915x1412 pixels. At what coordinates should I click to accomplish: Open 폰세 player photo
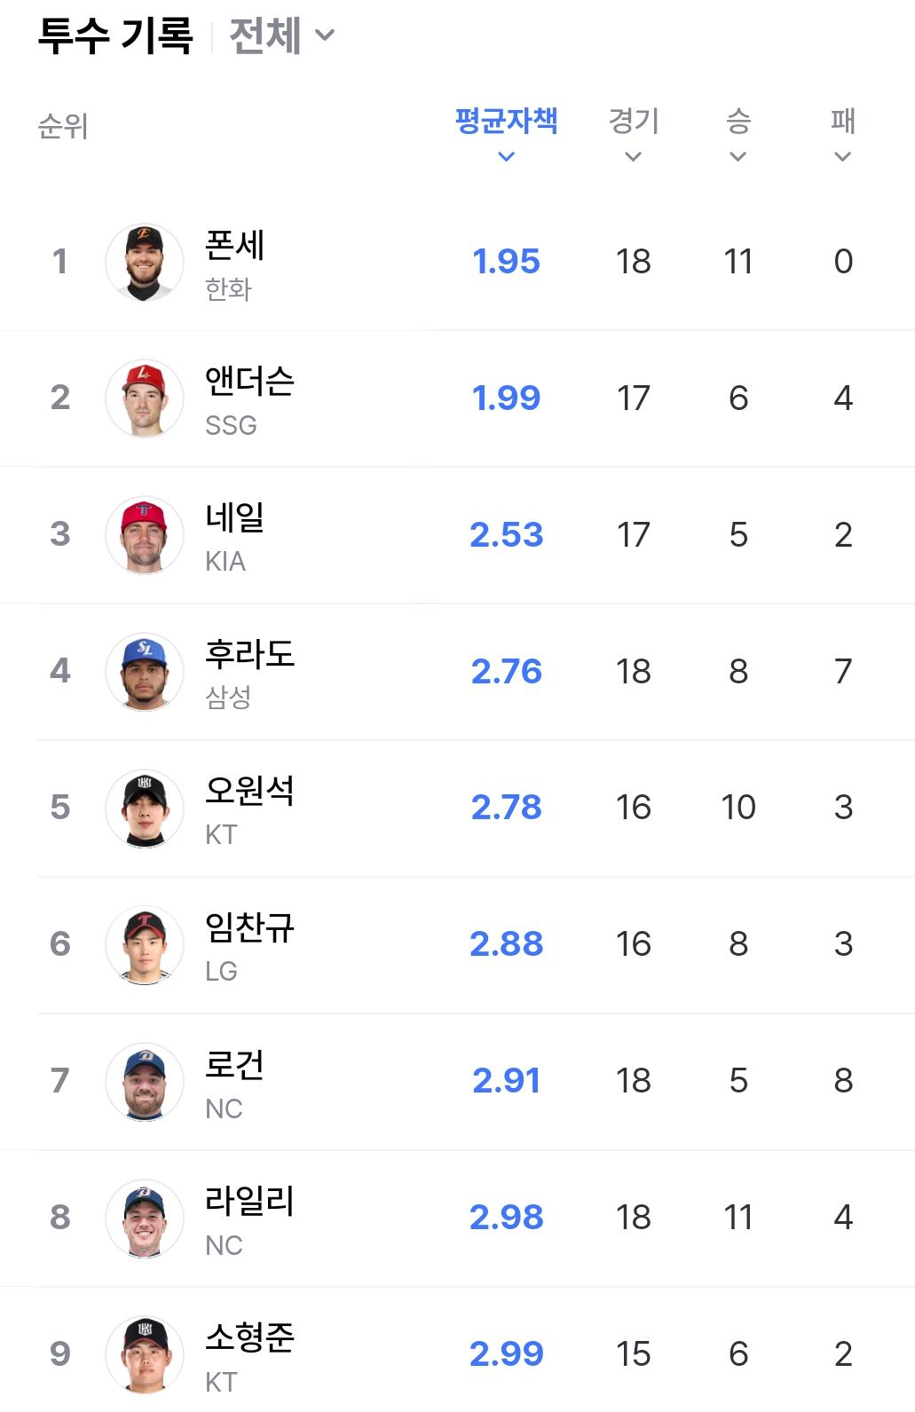tap(145, 263)
